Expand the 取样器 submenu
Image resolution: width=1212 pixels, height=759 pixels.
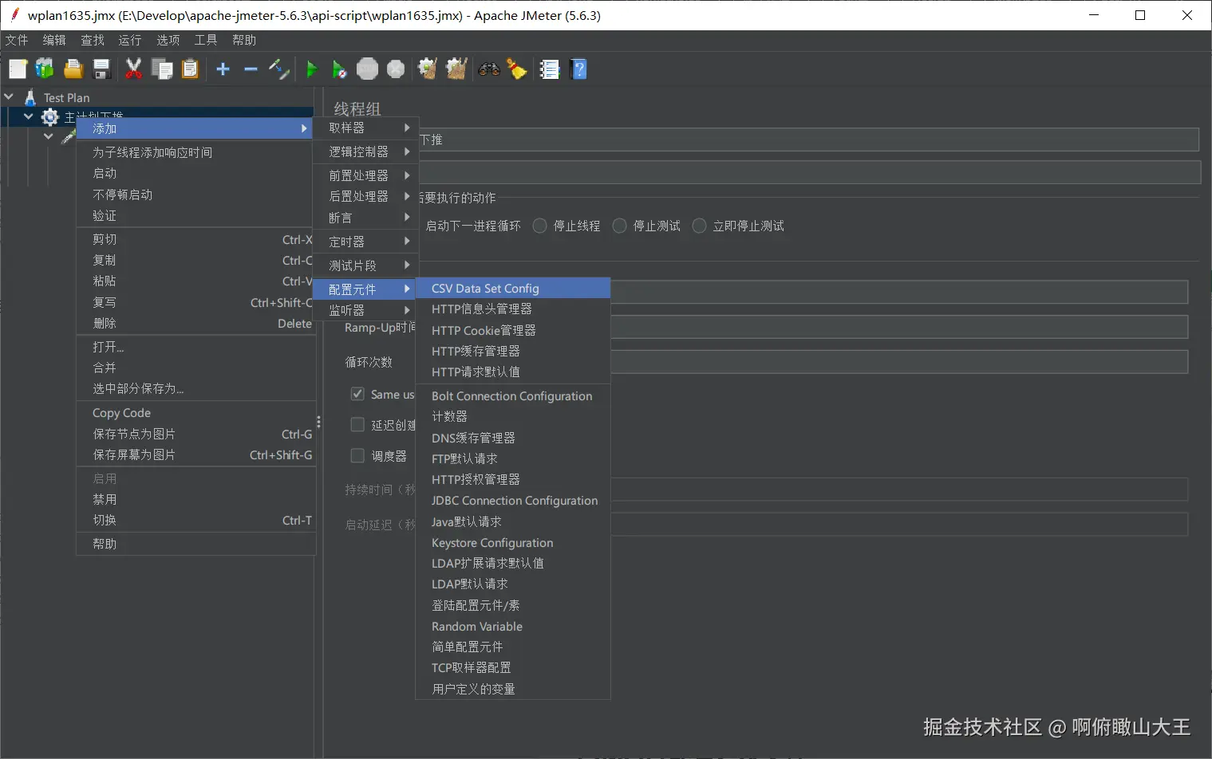pyautogui.click(x=365, y=128)
